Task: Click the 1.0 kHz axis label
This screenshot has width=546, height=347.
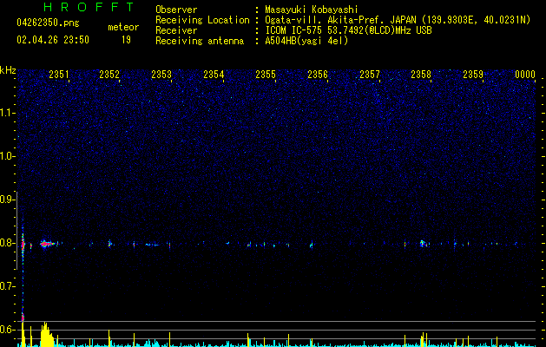Action: point(8,156)
